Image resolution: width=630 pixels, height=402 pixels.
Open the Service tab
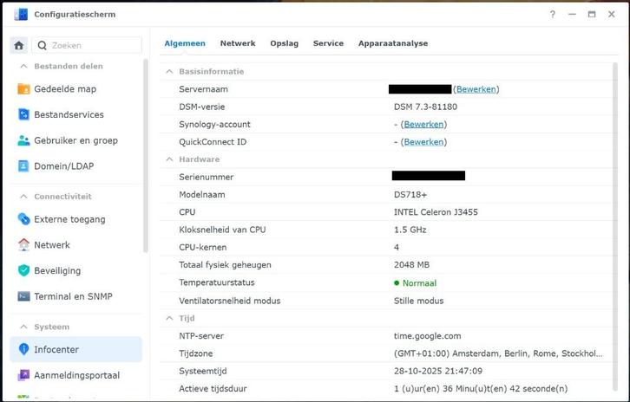(328, 43)
